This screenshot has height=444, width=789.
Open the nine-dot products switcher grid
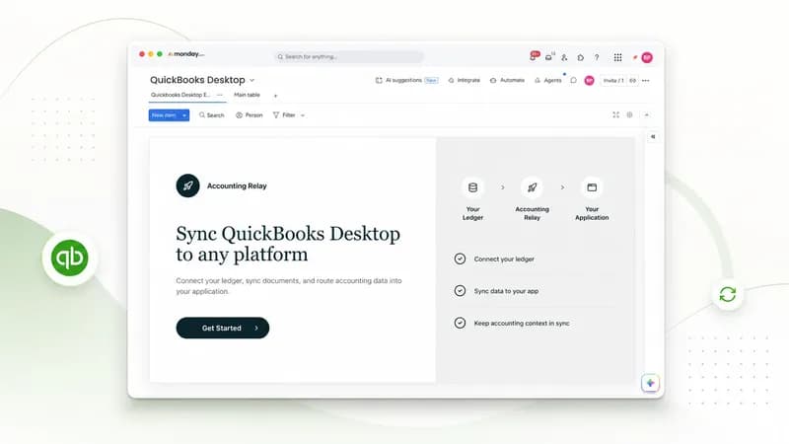click(x=618, y=57)
